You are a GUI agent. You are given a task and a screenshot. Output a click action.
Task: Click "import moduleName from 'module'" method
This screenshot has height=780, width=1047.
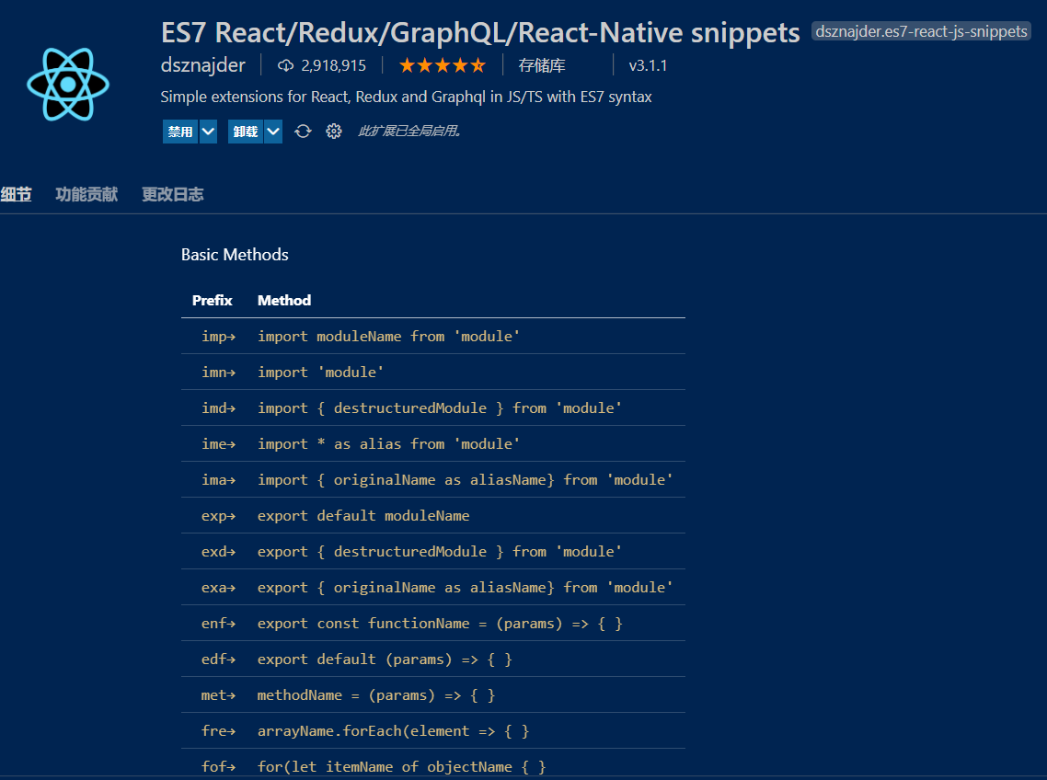pos(388,337)
